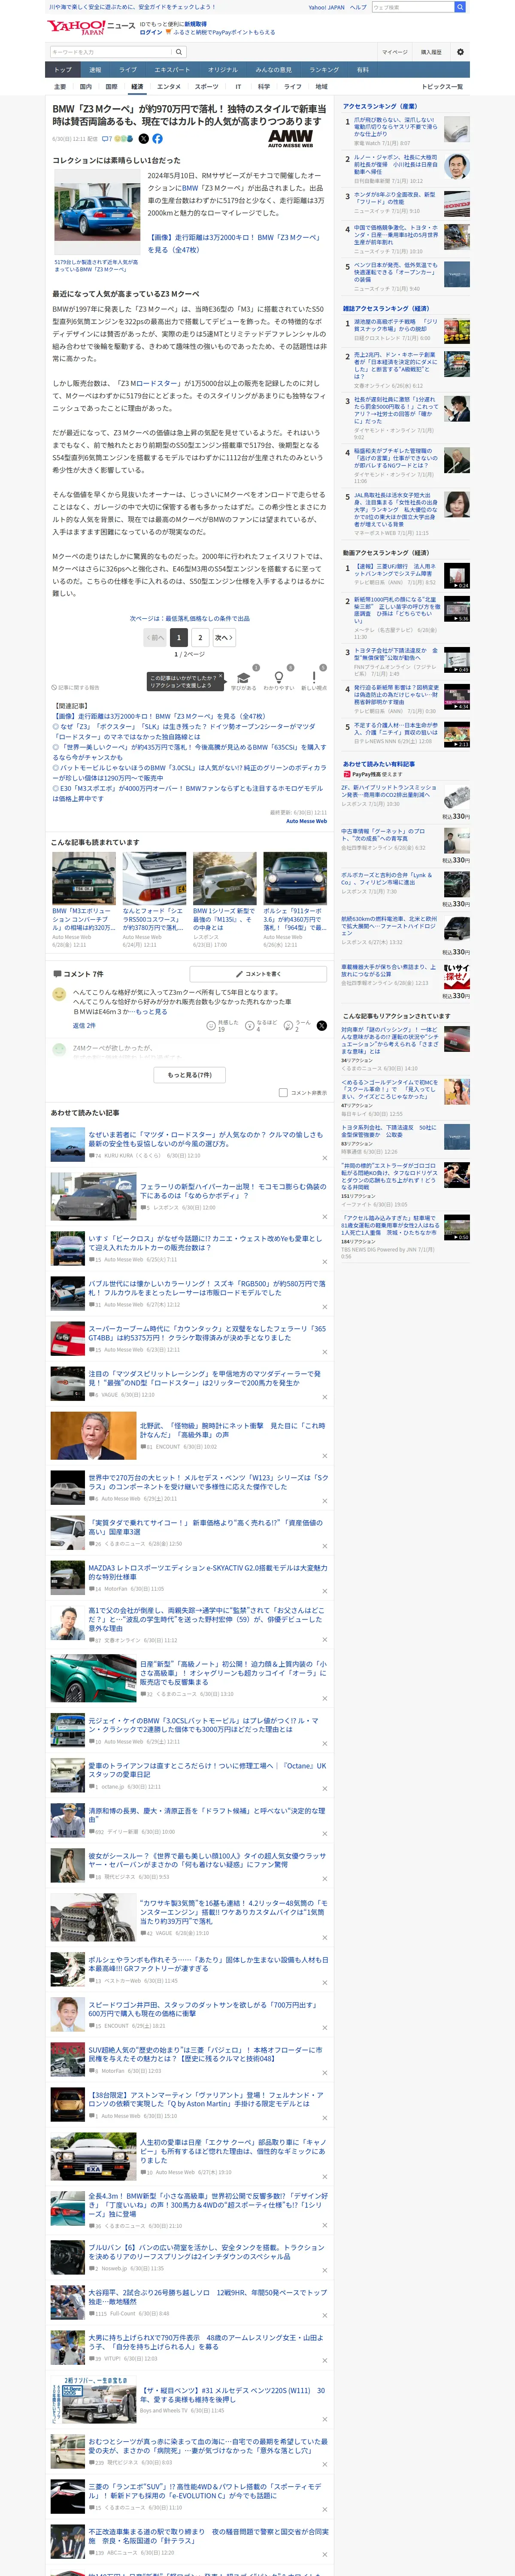Dismiss the バブル世代には懐かしいカラーリング recommendation
The width and height of the screenshot is (515, 2576).
[x=324, y=1307]
